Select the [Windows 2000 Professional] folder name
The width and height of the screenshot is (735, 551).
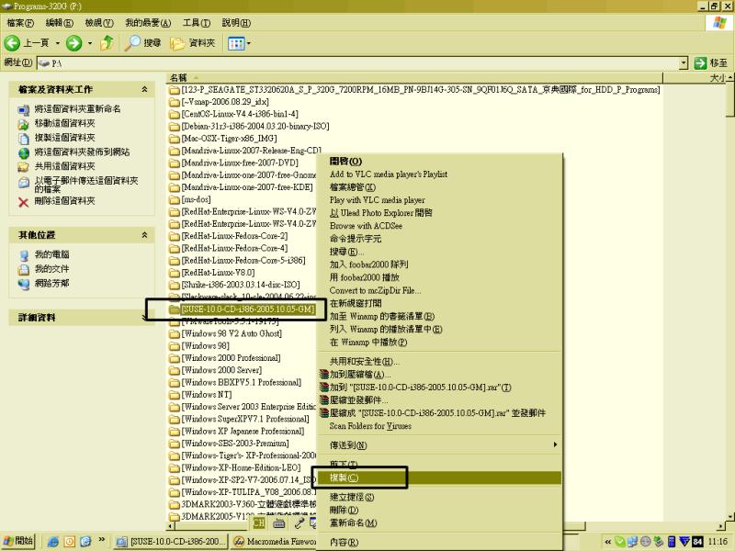click(x=231, y=358)
